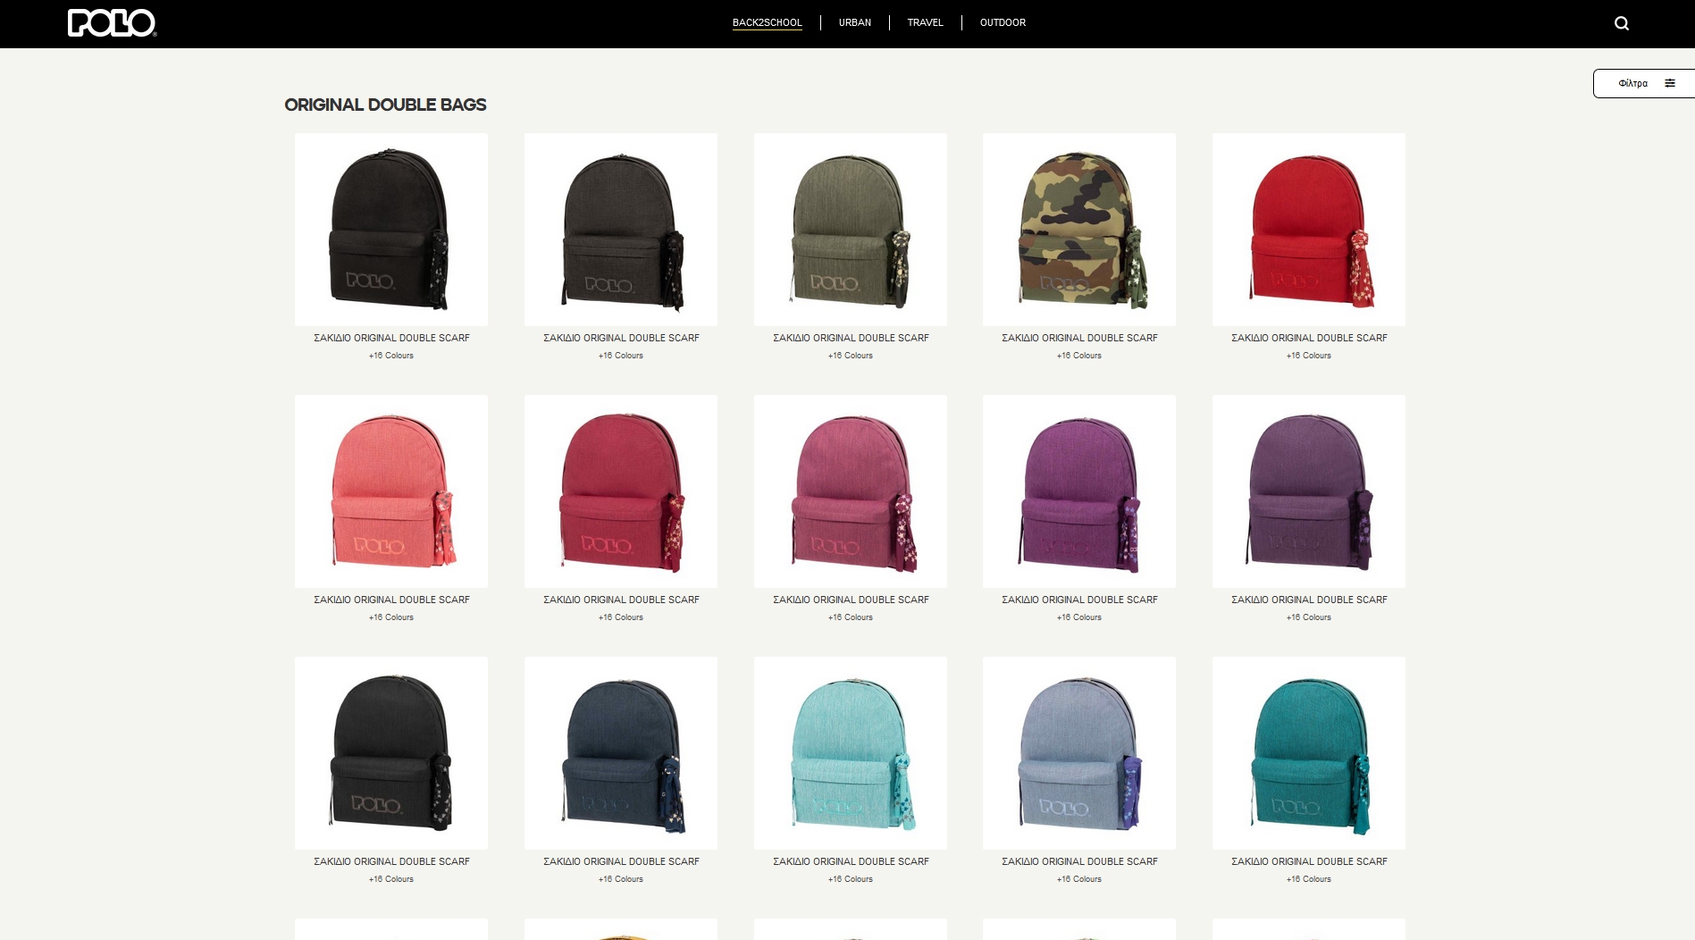Click '+16 Colours' under dark teal backpack
Image resolution: width=1695 pixels, height=940 pixels.
point(1309,879)
